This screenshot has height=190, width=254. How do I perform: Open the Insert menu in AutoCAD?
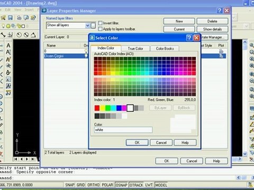click(x=29, y=9)
